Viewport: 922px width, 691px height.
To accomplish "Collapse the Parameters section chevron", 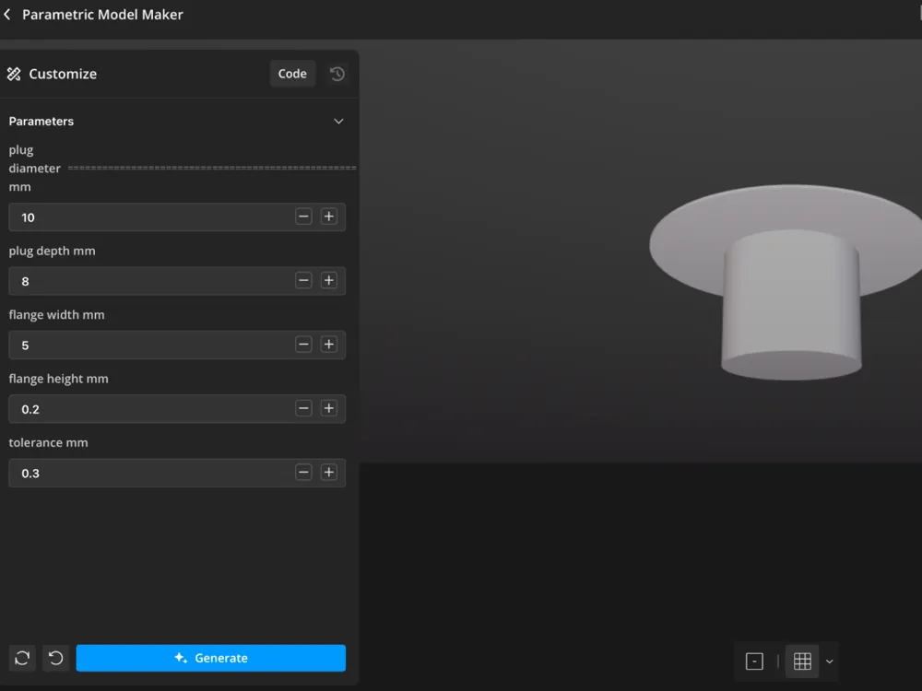I will tap(338, 121).
